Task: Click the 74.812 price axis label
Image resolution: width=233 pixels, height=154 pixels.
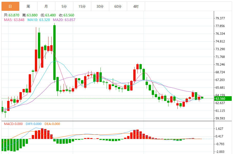Action: pyautogui.click(x=220, y=41)
